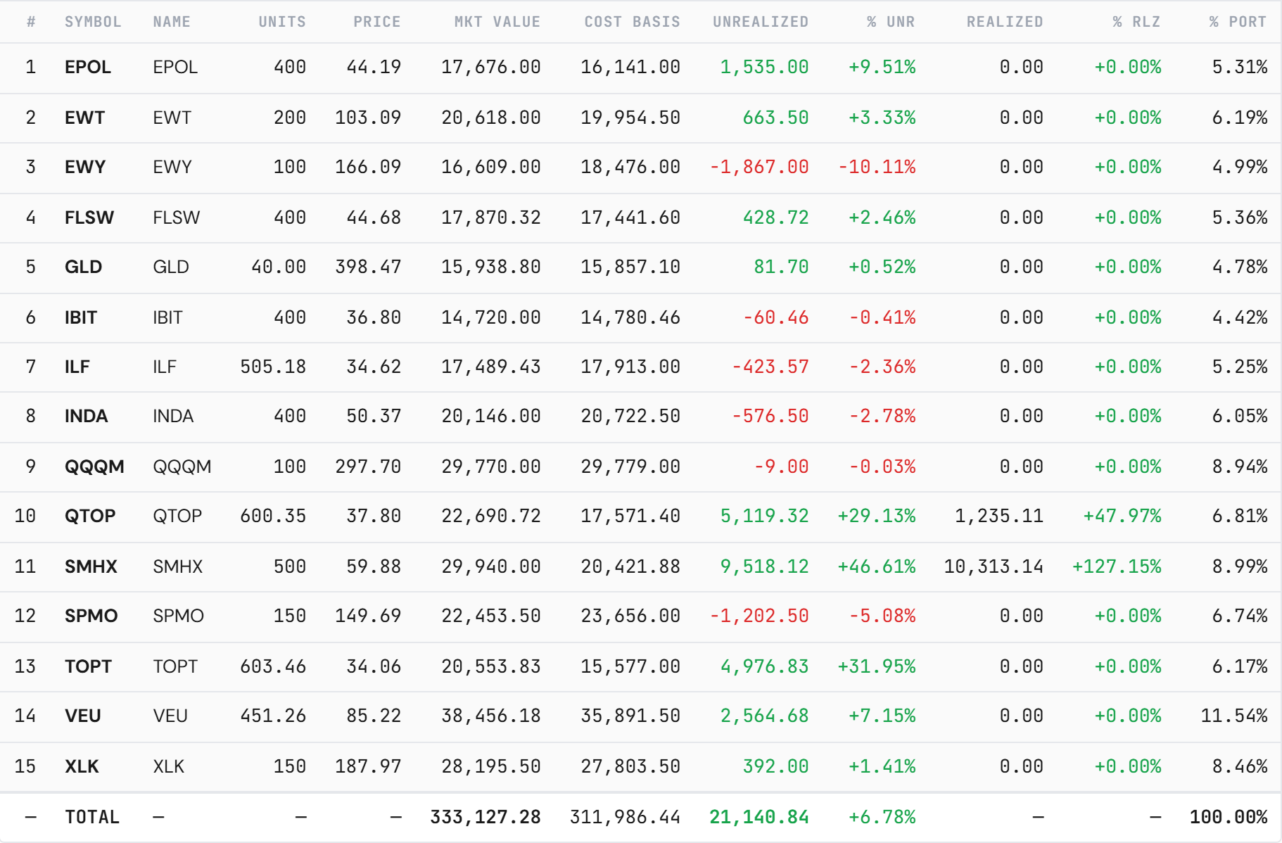Click total unrealized gain 21,140.84

pos(759,817)
